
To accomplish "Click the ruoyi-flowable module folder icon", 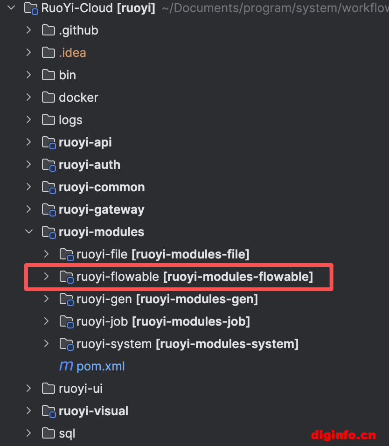I will [66, 277].
